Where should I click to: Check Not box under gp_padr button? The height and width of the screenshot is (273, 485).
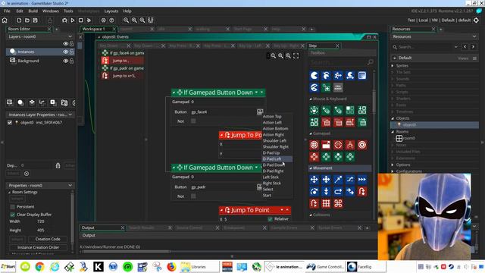[193, 196]
